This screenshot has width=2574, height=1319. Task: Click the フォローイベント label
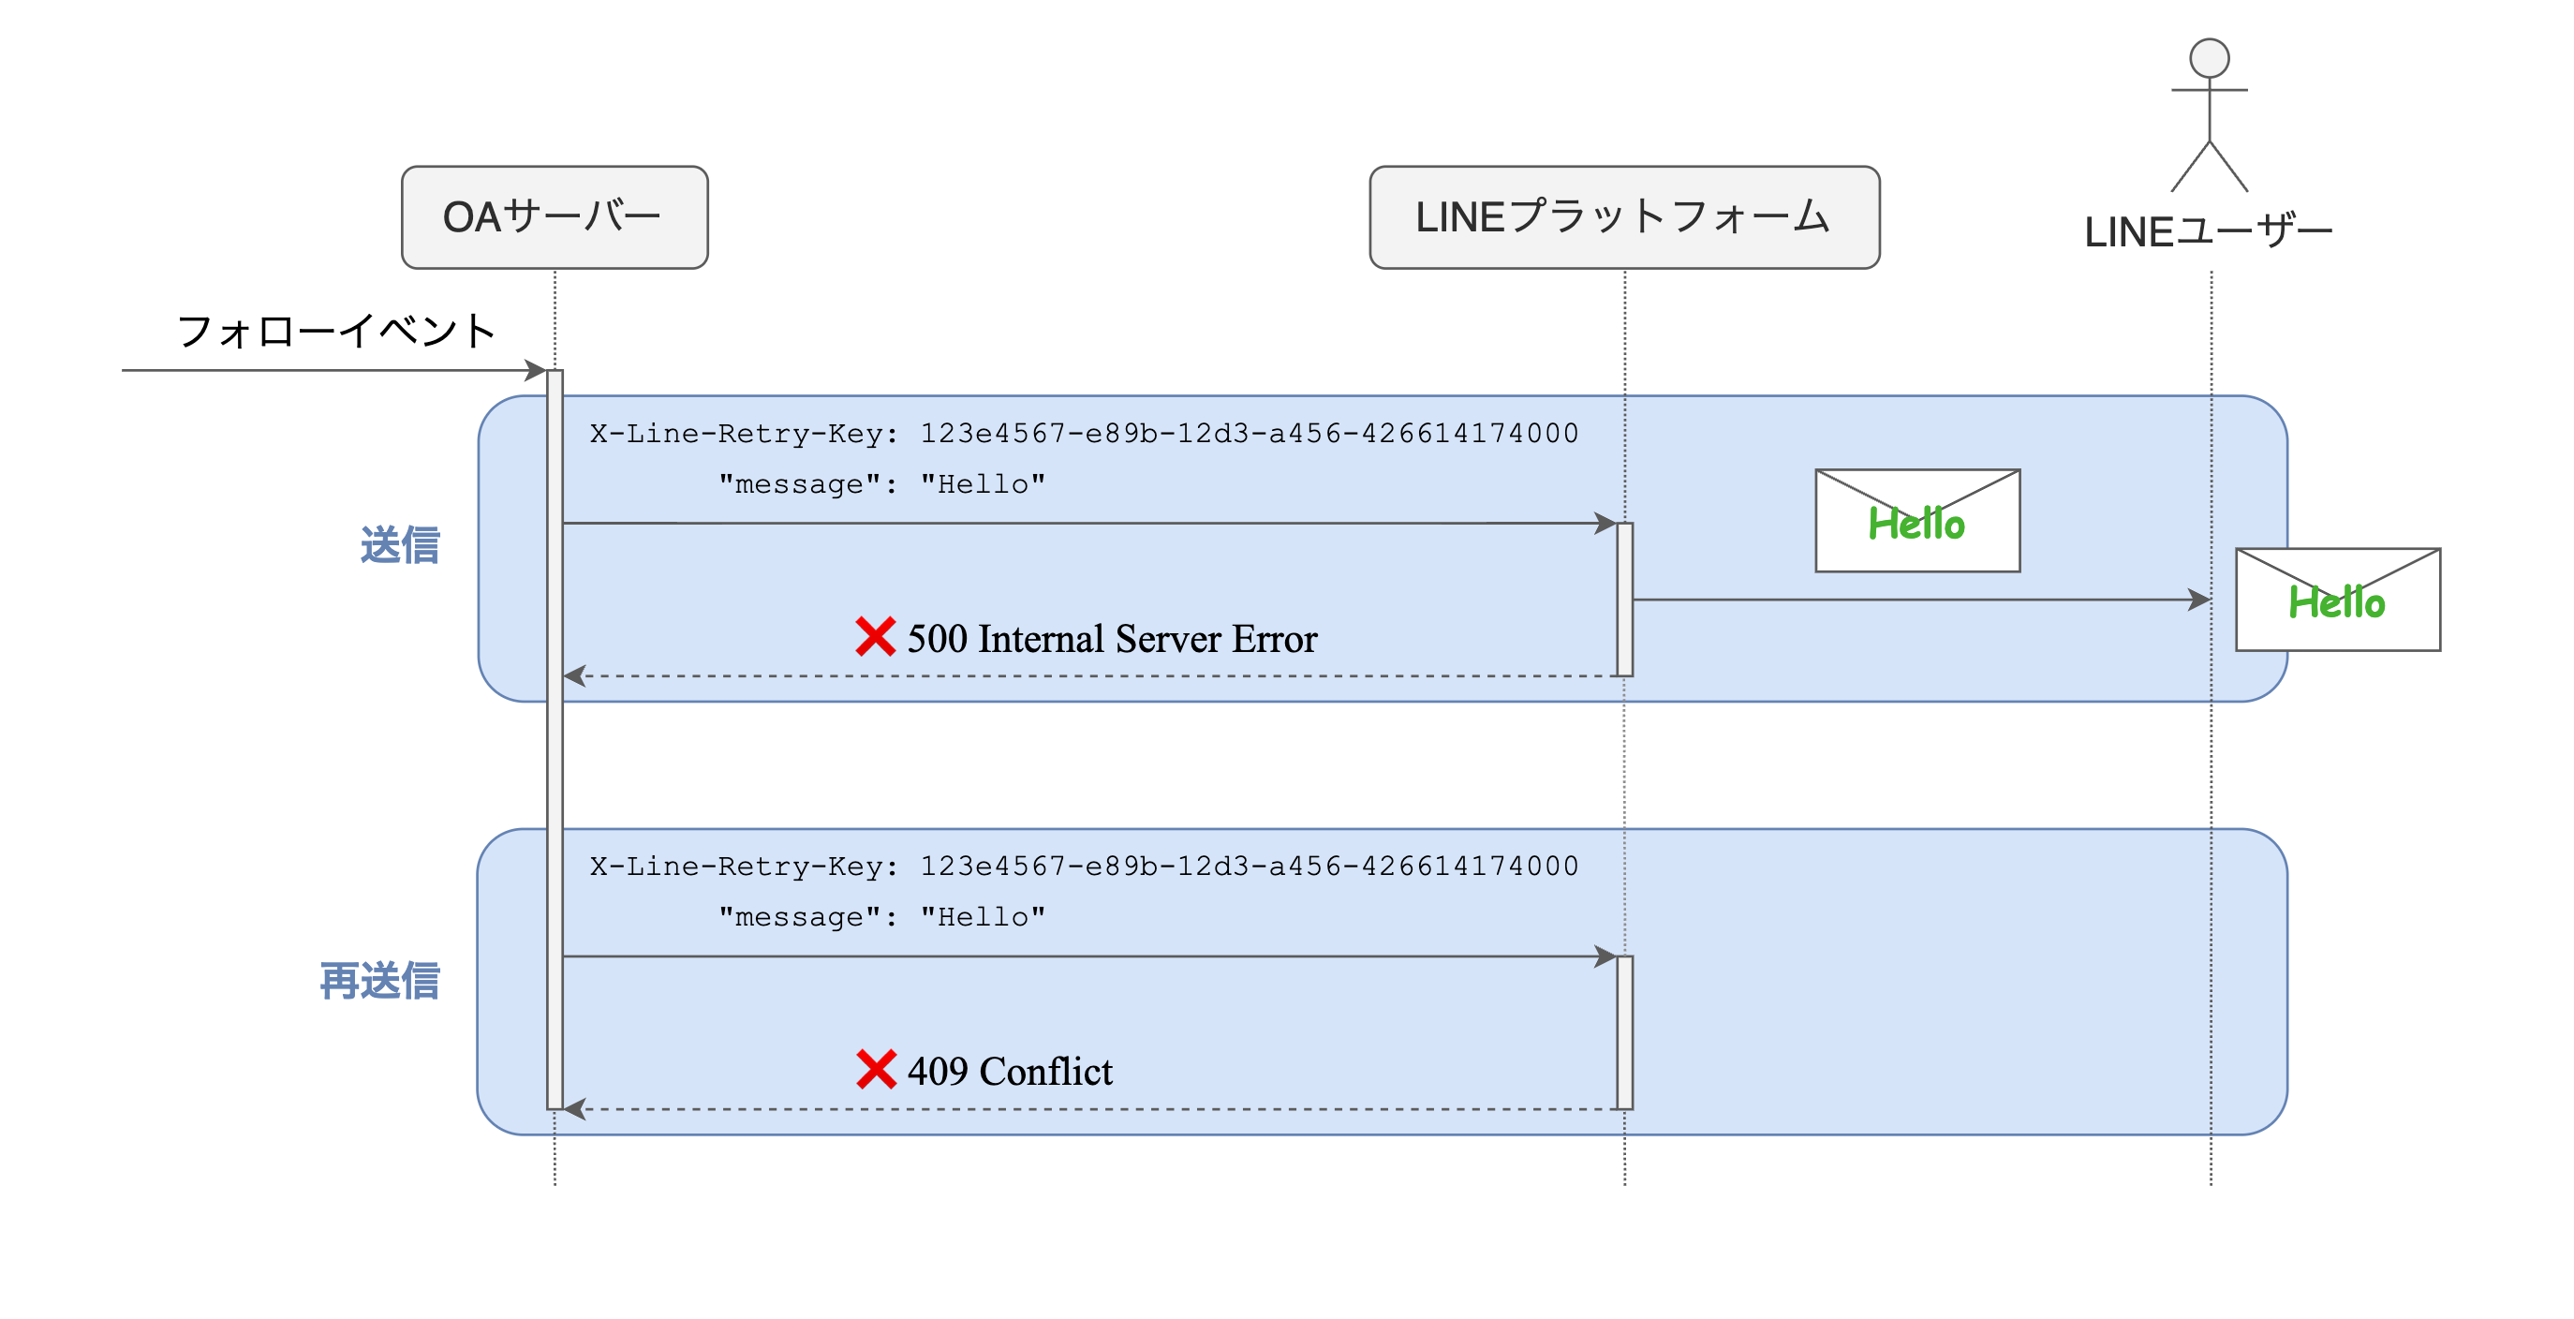(x=335, y=331)
